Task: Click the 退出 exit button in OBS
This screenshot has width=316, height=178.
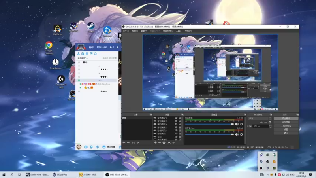Action: coord(286,133)
